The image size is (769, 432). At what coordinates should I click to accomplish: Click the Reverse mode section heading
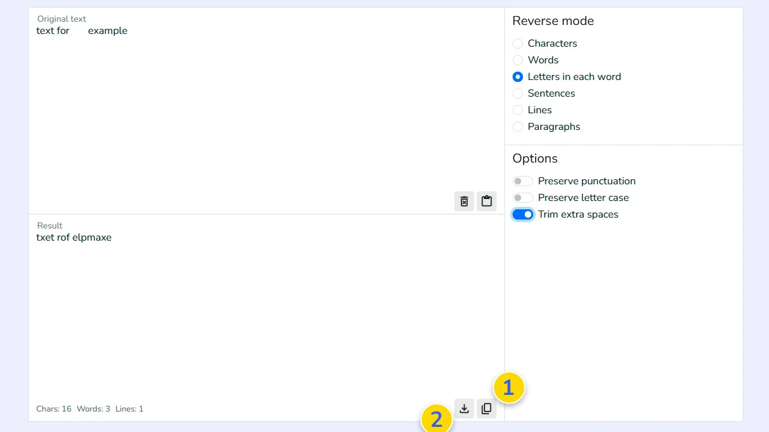pos(552,20)
